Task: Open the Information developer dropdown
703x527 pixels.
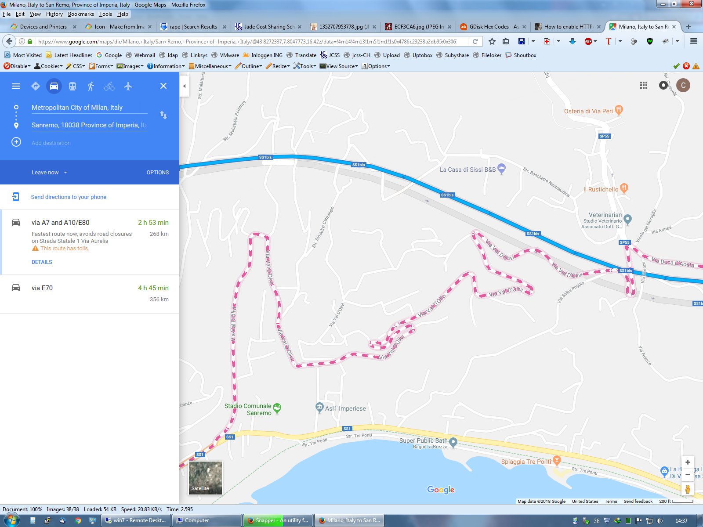Action: 167,66
